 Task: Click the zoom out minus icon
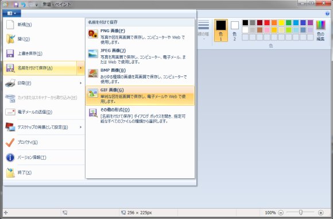click(x=281, y=213)
